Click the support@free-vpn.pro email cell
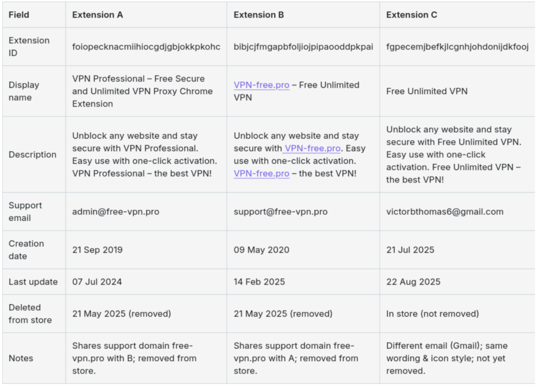The width and height of the screenshot is (538, 387). click(x=280, y=212)
